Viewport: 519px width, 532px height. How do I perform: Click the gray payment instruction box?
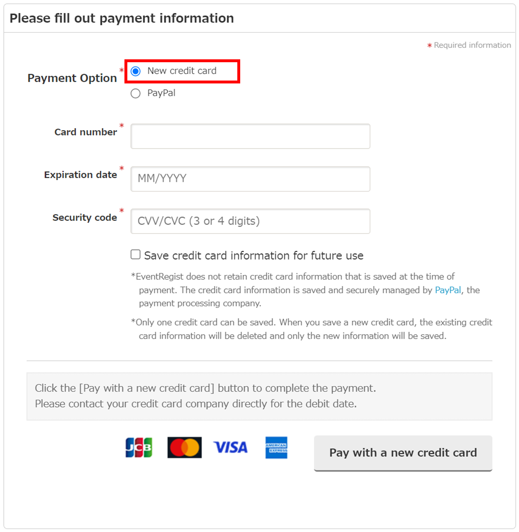pos(259,396)
